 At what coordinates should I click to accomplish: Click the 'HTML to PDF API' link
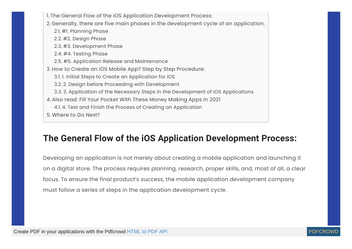pyautogui.click(x=147, y=231)
